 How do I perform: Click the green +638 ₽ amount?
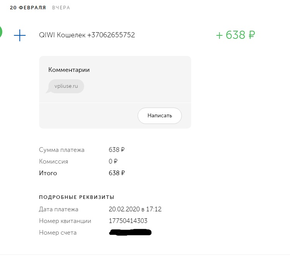pyautogui.click(x=235, y=35)
